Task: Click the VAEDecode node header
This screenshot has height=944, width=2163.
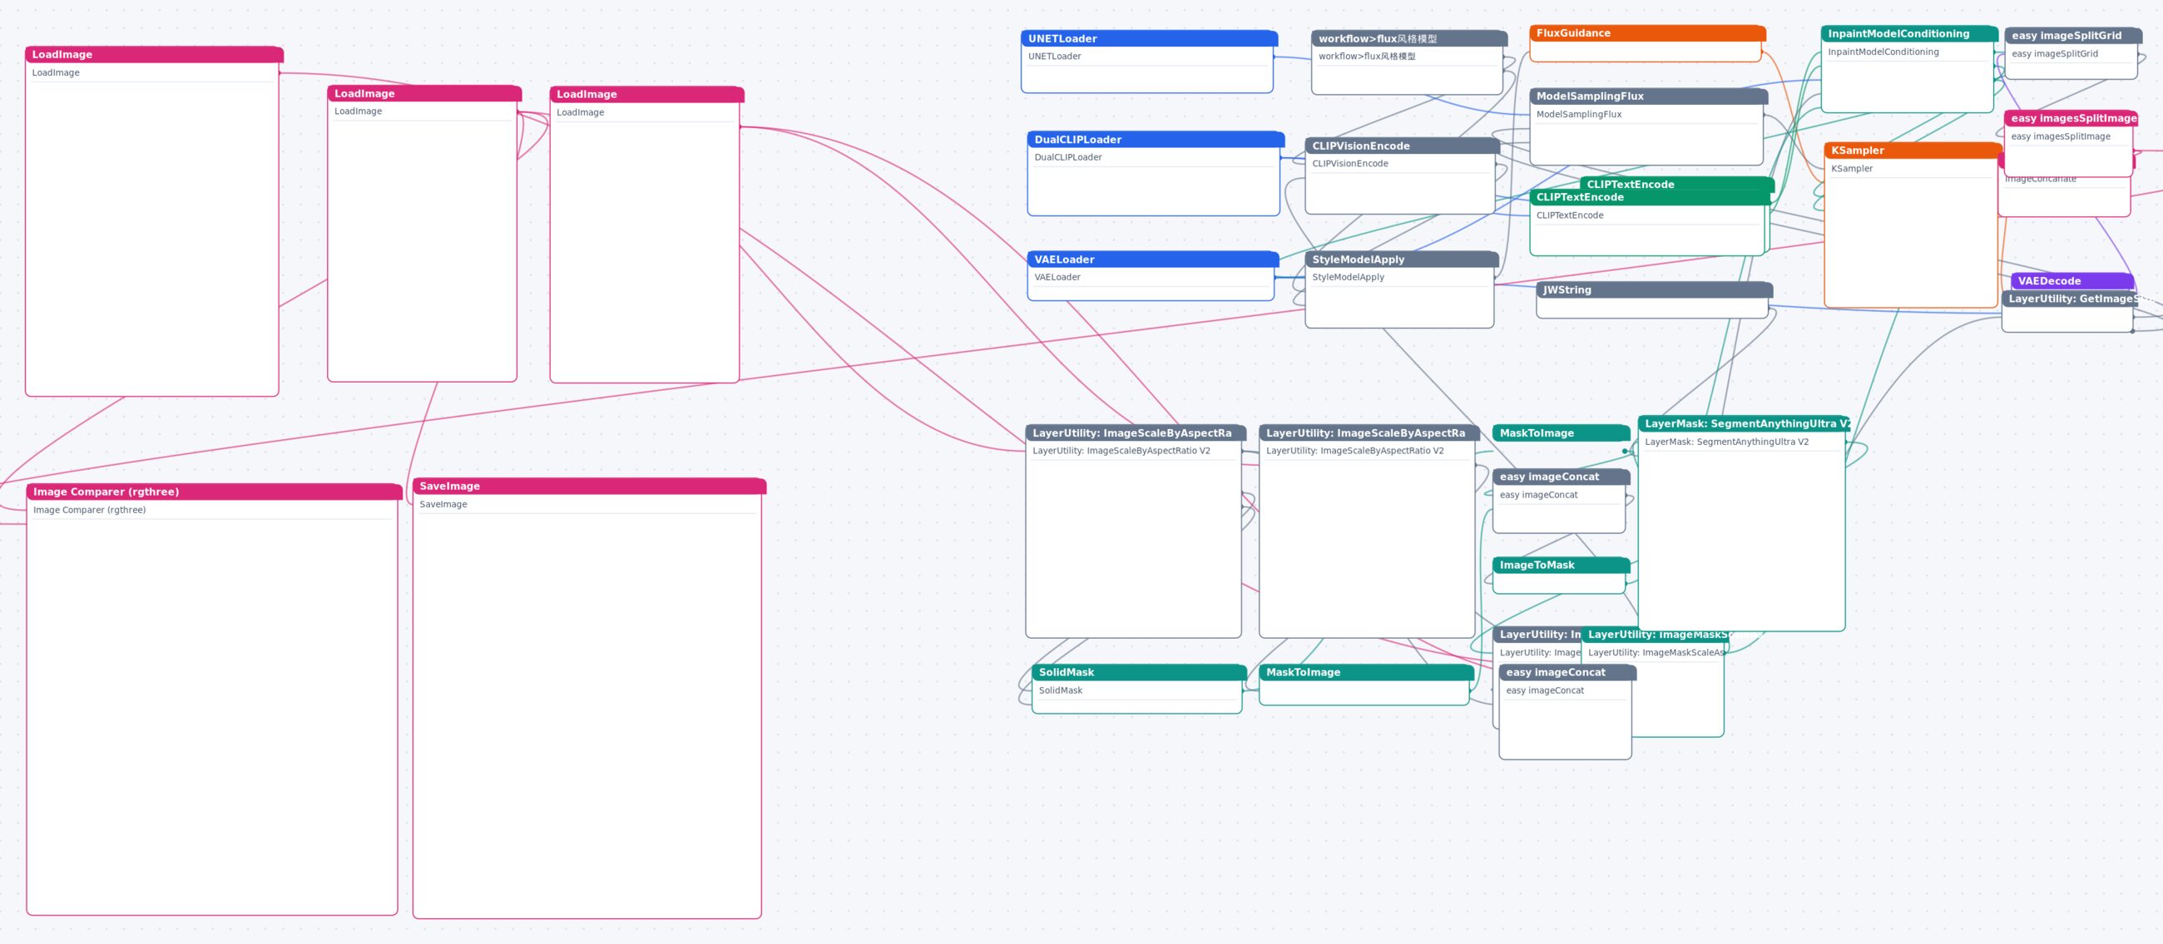Action: (x=2072, y=281)
